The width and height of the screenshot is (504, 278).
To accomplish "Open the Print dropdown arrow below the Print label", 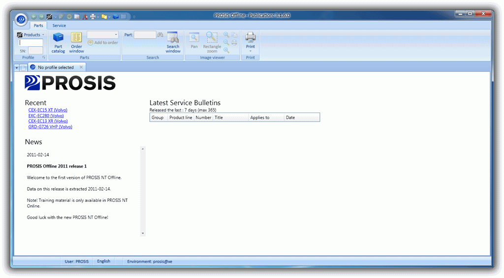I will click(x=251, y=51).
